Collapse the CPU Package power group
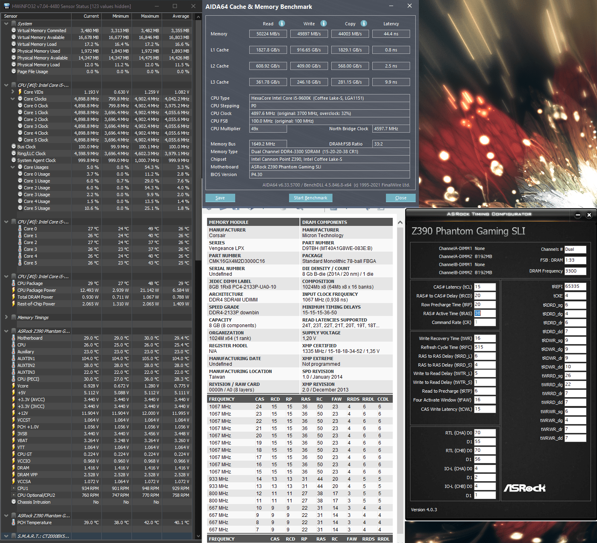Image resolution: width=597 pixels, height=543 pixels. coord(6,277)
